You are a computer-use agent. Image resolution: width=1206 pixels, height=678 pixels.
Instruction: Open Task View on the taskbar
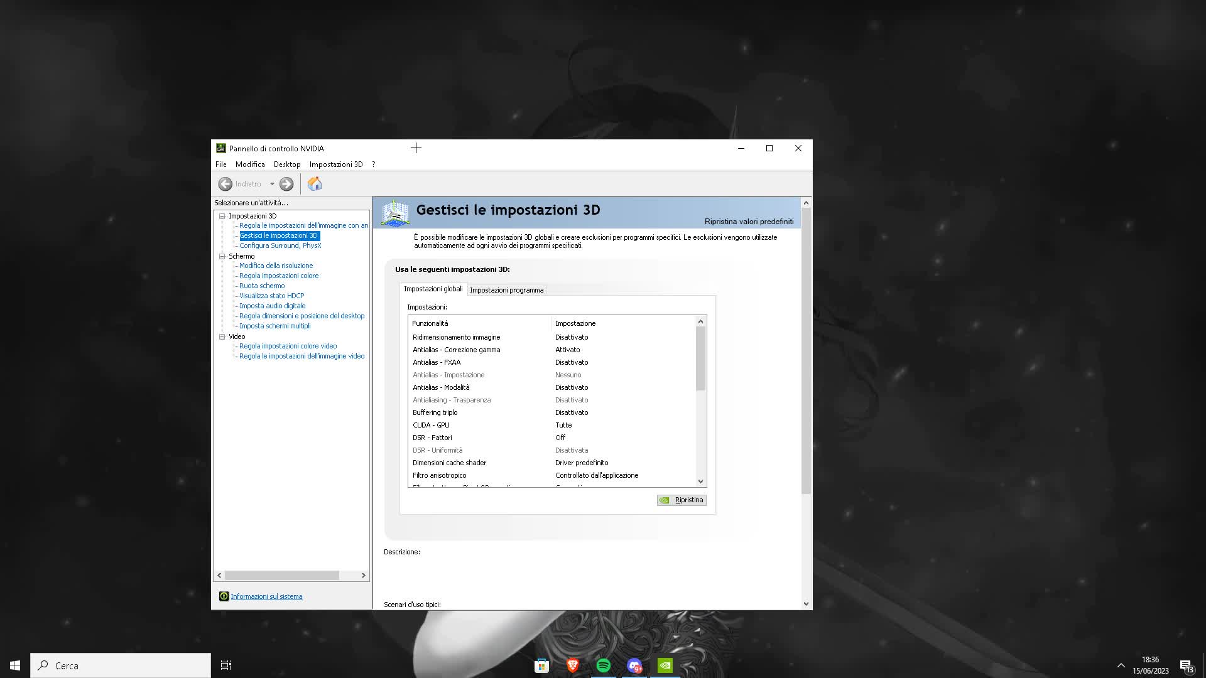(x=226, y=665)
